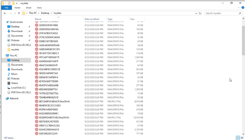Image resolution: width=245 pixels, height=140 pixels.
Task: Click scrollbar down arrow in file list
Action: (243, 134)
